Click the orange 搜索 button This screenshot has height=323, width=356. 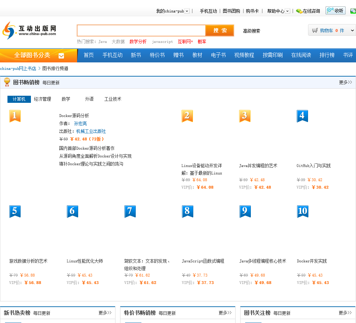(x=220, y=30)
